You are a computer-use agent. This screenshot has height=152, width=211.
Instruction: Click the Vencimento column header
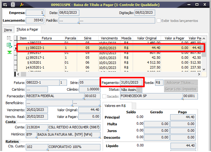[x=109, y=38]
